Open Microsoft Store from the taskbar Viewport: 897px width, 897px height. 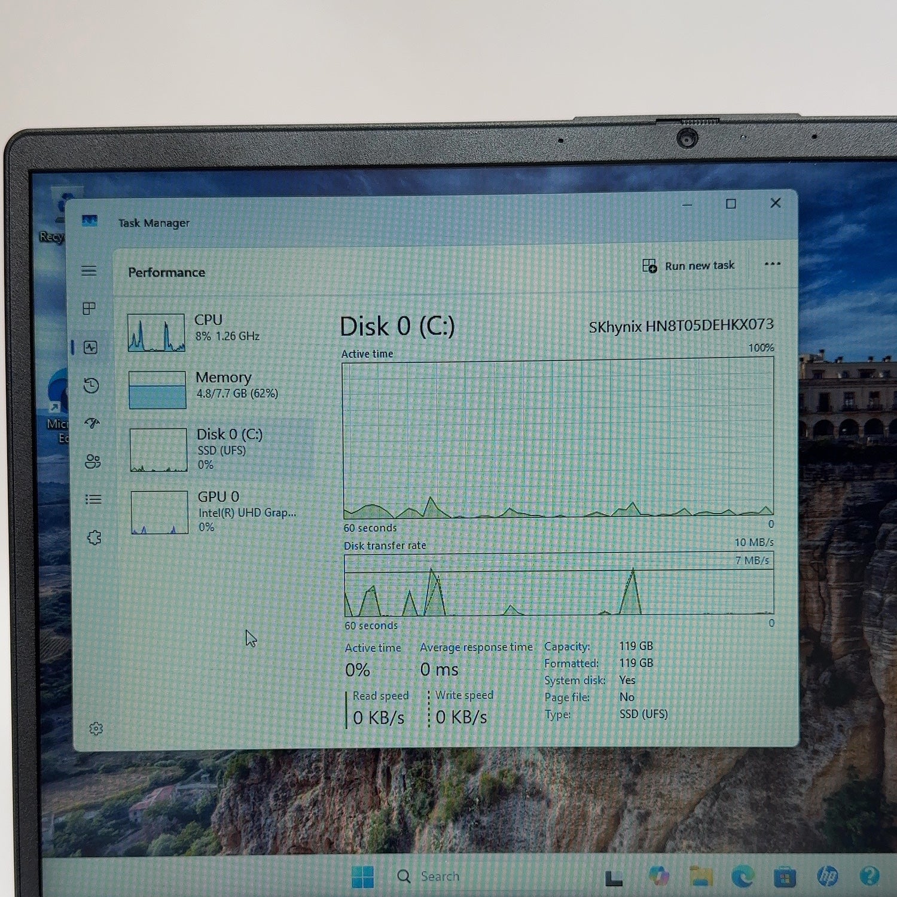tap(785, 877)
